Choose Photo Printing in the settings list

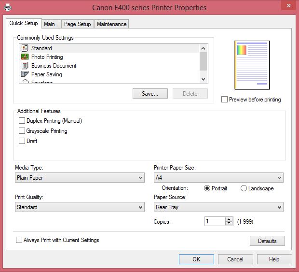(109, 57)
